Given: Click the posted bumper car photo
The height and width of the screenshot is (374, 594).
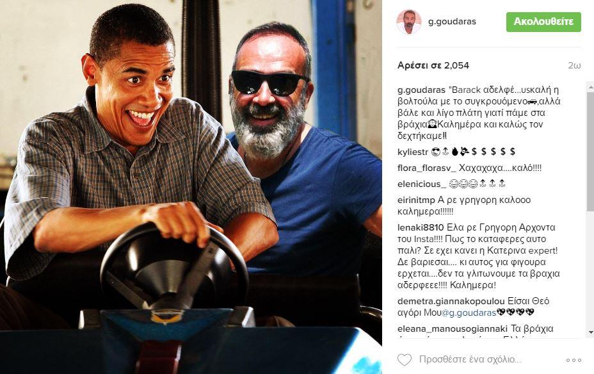Looking at the screenshot, I should tap(191, 187).
